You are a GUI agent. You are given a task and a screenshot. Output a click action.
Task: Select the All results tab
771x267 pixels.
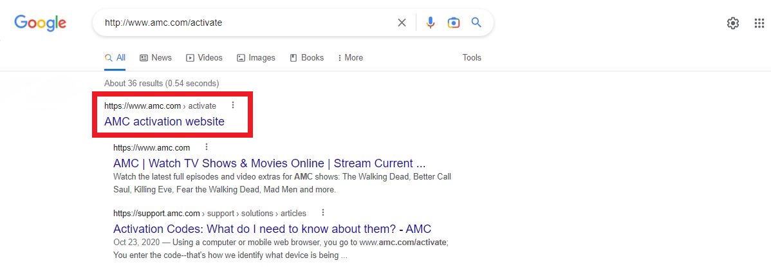click(x=115, y=58)
